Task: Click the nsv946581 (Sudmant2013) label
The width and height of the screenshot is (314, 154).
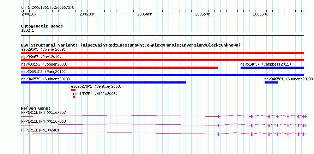Action: pyautogui.click(x=289, y=79)
